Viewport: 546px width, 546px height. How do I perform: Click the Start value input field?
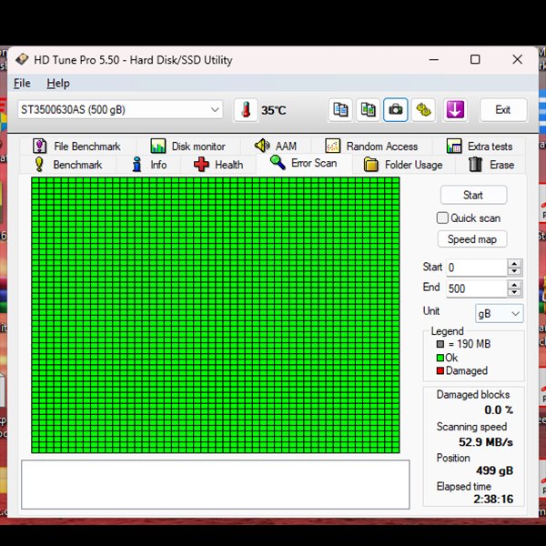(x=477, y=268)
